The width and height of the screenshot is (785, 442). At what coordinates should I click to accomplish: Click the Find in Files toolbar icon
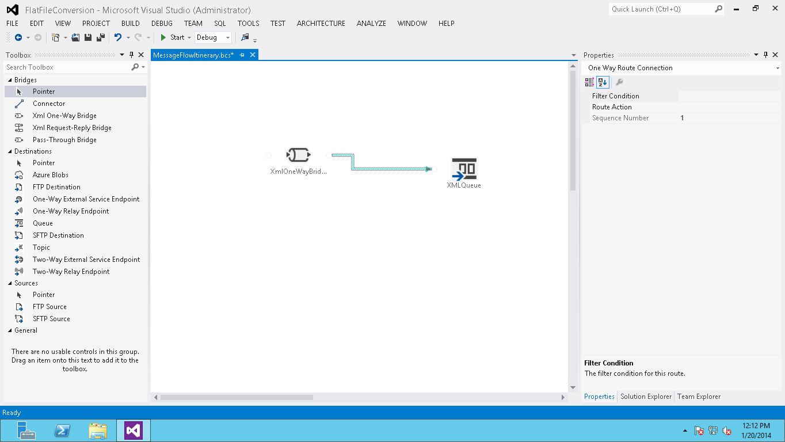pos(245,37)
